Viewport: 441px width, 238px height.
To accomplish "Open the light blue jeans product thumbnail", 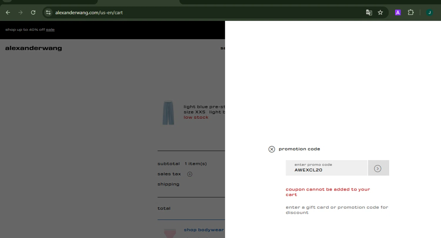I will pyautogui.click(x=168, y=113).
